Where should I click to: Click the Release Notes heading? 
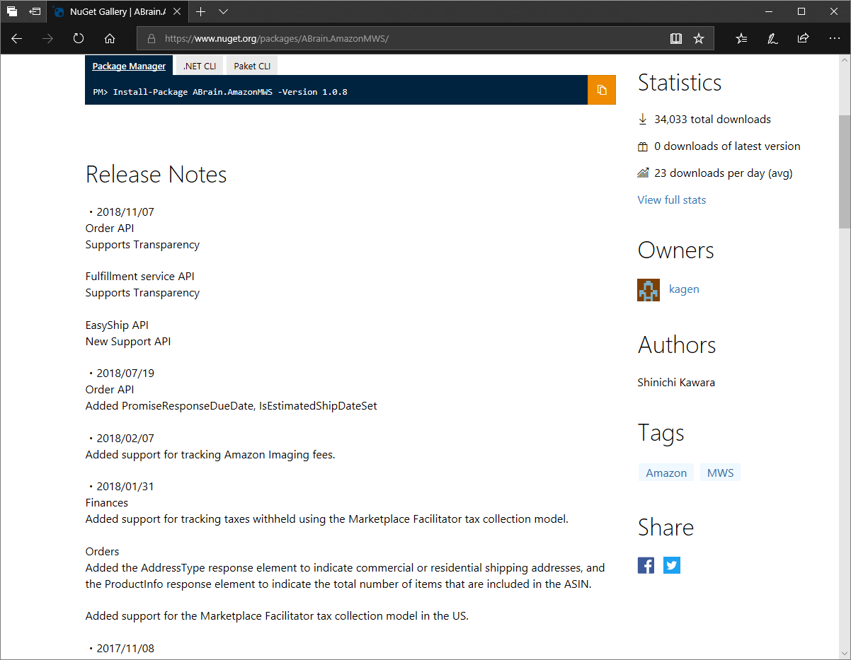(x=156, y=175)
